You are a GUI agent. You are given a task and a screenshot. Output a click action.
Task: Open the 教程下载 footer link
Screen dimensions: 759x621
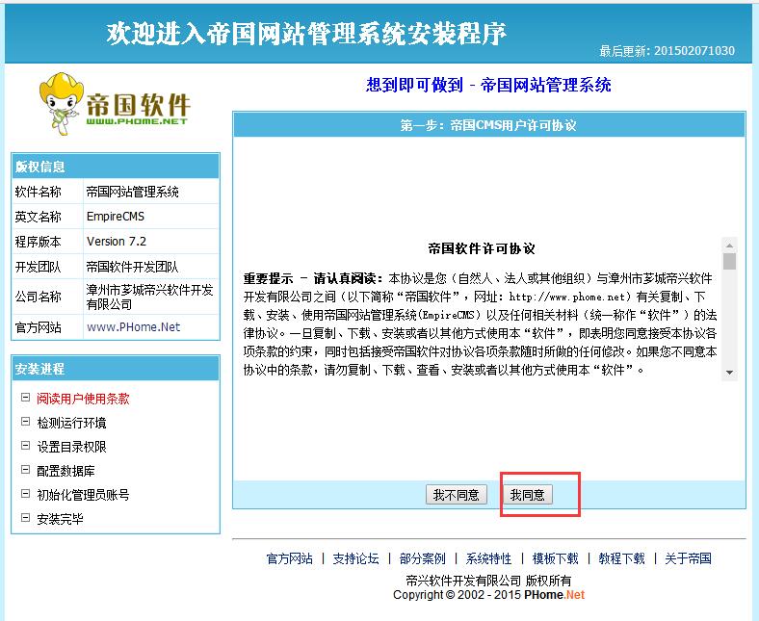click(x=621, y=558)
